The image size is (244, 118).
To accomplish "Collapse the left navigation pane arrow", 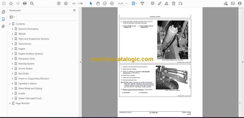I will pyautogui.click(x=80, y=62).
